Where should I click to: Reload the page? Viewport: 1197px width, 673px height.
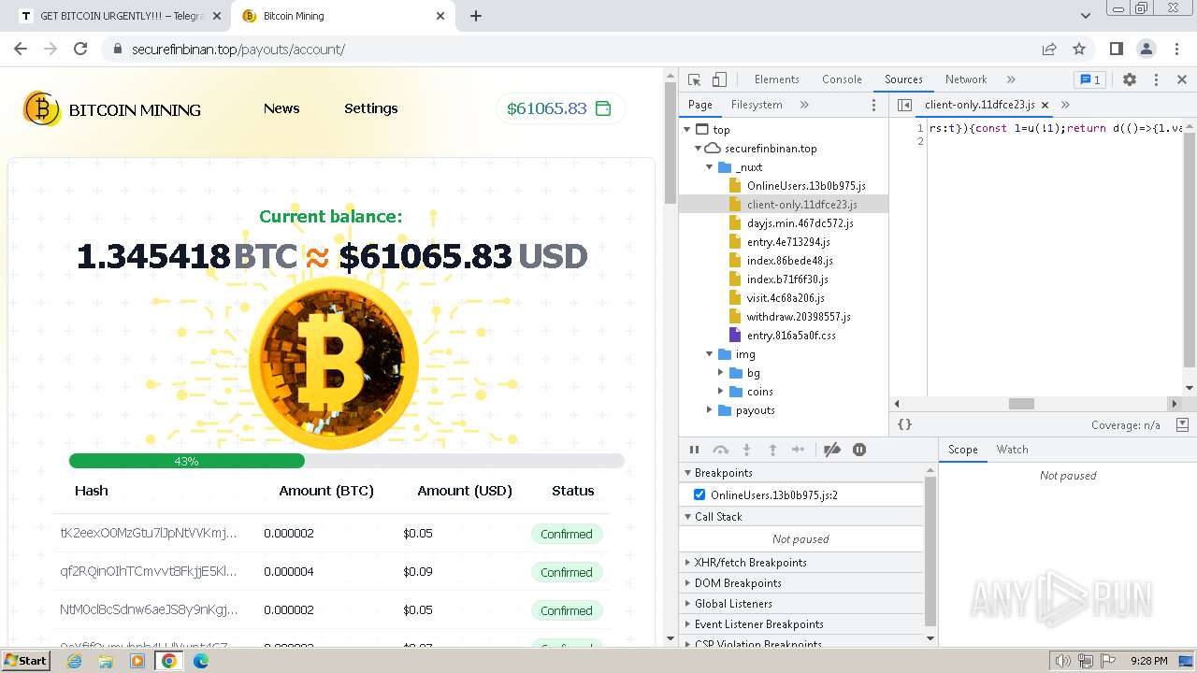pos(80,50)
